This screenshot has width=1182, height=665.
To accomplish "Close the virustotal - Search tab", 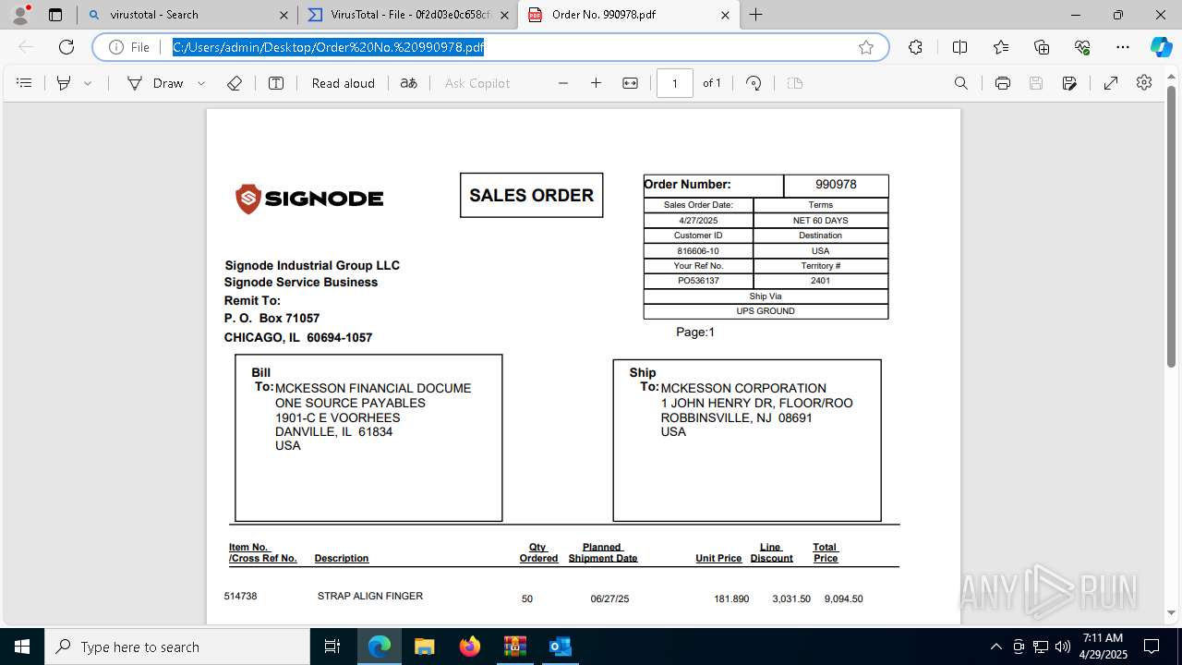I will (283, 15).
